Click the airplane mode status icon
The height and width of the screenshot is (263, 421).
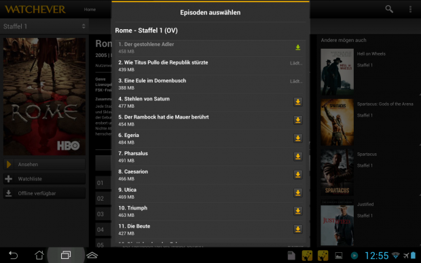click(x=406, y=256)
